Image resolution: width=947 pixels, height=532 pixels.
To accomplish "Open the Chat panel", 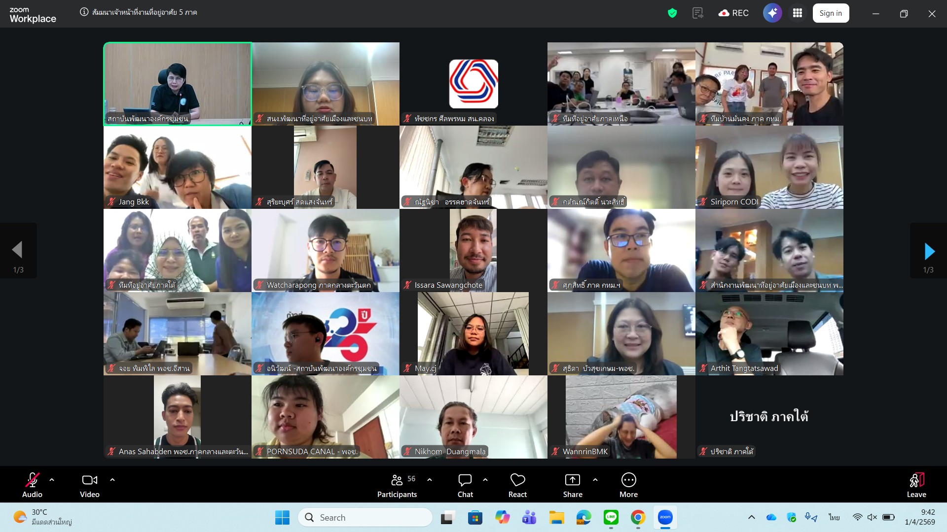I will pyautogui.click(x=465, y=485).
